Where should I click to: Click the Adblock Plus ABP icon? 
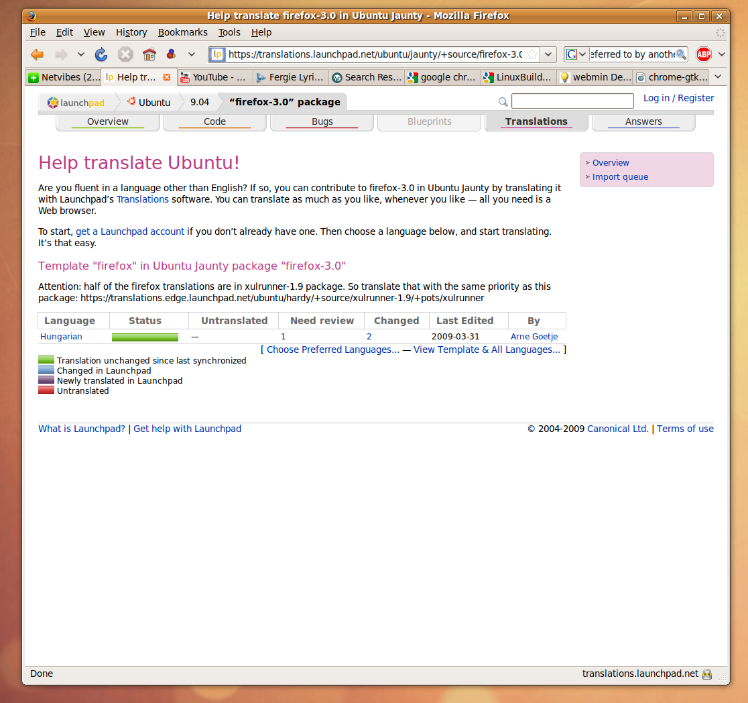click(704, 54)
